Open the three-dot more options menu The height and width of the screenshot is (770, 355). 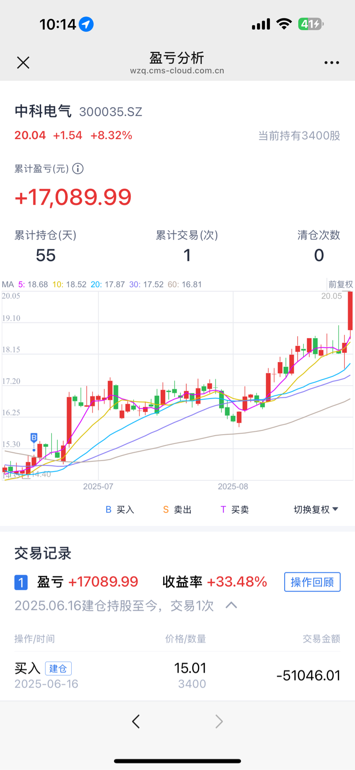pos(331,62)
